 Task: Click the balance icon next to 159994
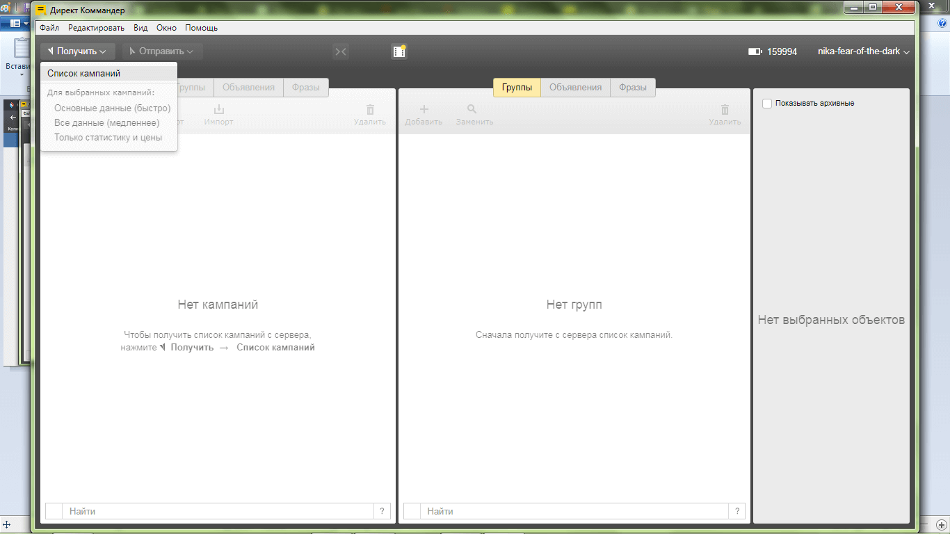(755, 51)
